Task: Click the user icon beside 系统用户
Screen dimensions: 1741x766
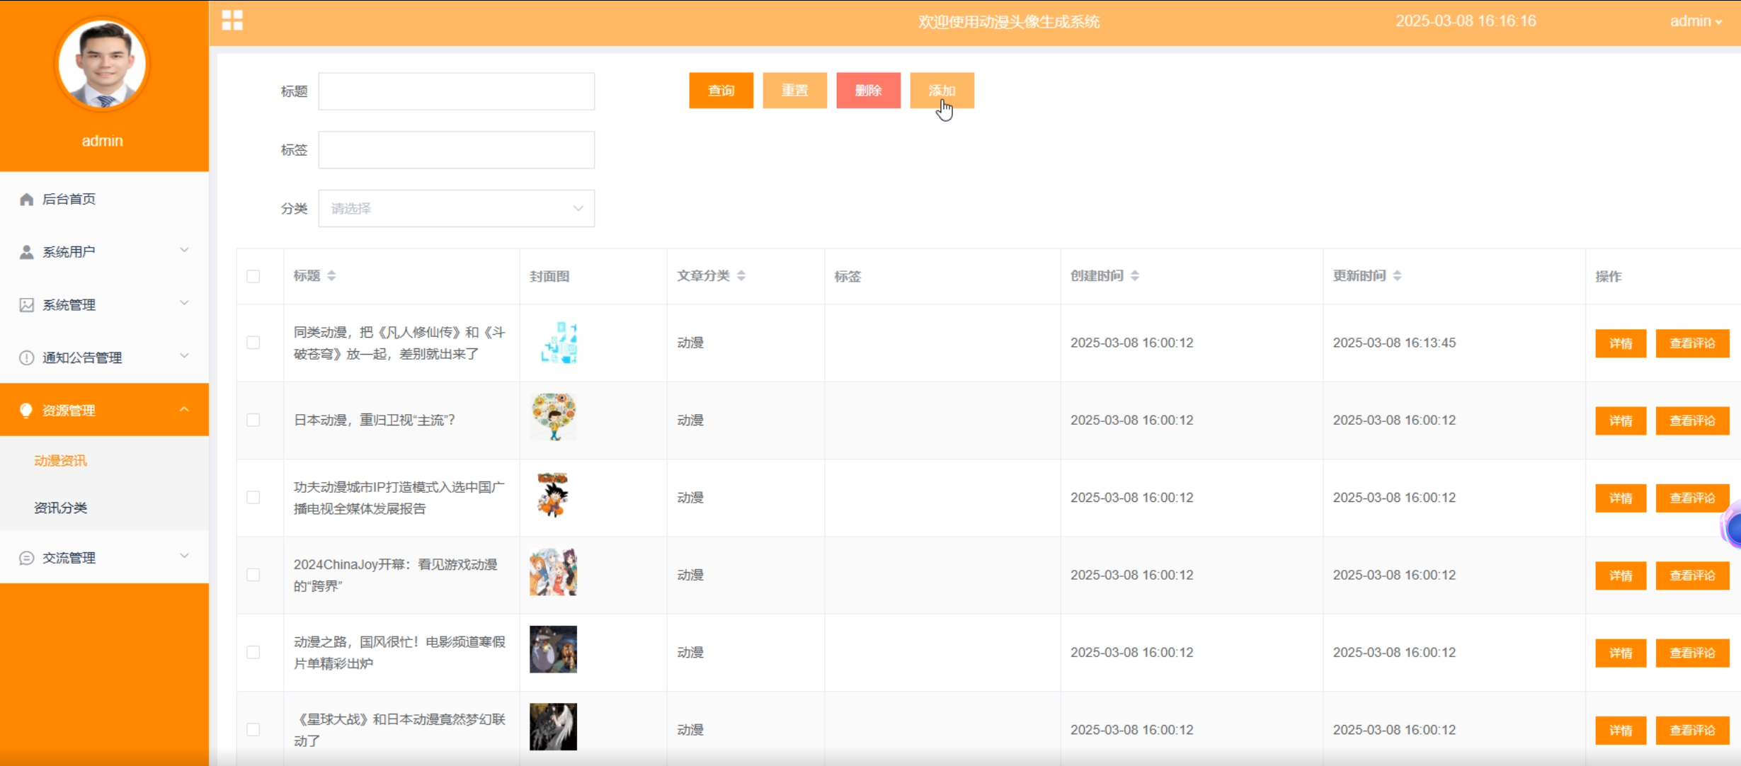Action: coord(27,252)
